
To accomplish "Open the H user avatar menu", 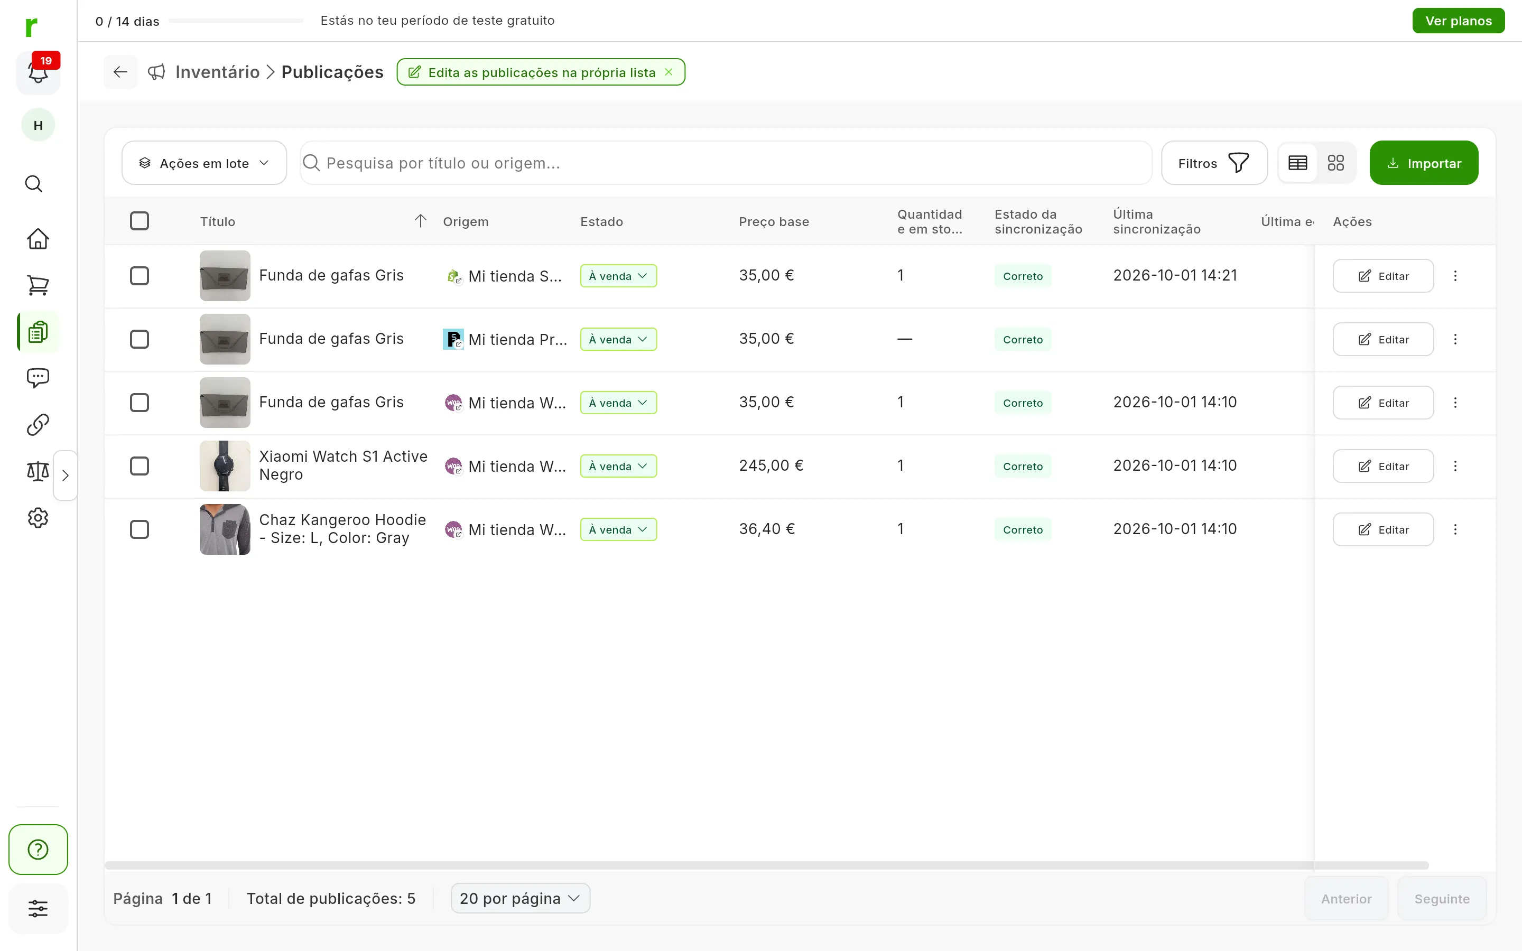I will coord(38,125).
